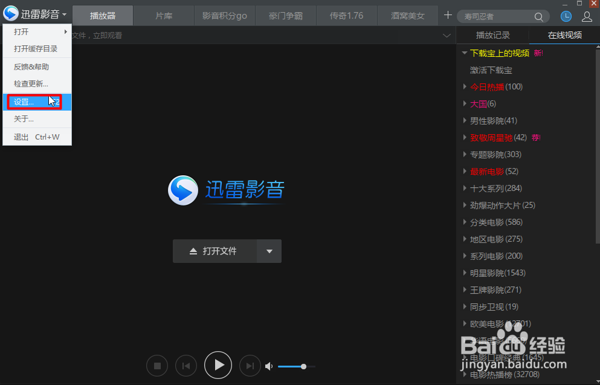Expand 大国 (6) category
This screenshot has width=600, height=385.
coord(465,103)
